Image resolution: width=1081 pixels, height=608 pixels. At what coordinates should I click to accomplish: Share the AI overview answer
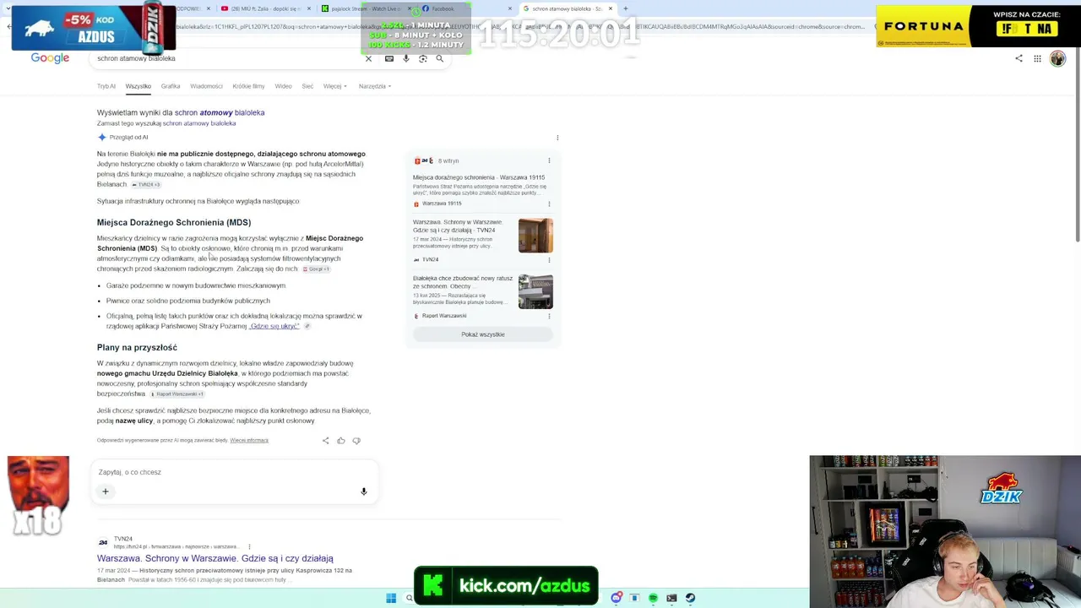(x=326, y=440)
